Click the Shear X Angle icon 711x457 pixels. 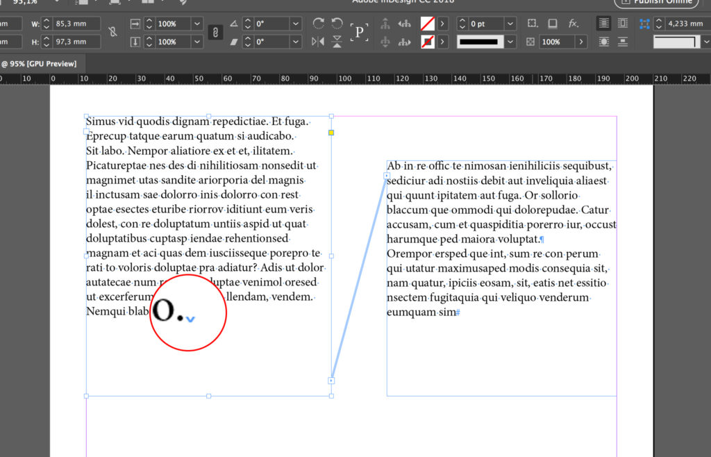[234, 42]
